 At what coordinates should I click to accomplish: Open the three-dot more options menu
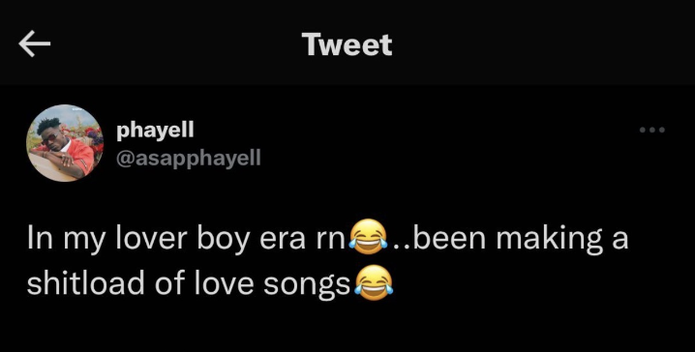(652, 130)
